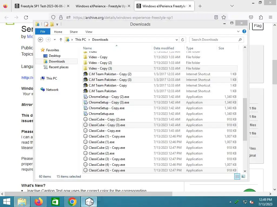Select the ChromeSetup.exe file icon
The width and height of the screenshot is (277, 207).
tap(85, 114)
